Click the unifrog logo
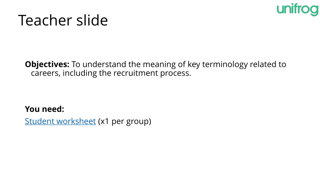This screenshot has width=323, height=181. tap(298, 10)
